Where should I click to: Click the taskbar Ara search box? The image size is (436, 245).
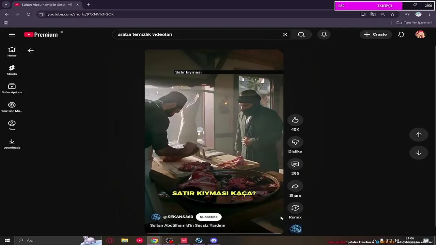point(59,241)
